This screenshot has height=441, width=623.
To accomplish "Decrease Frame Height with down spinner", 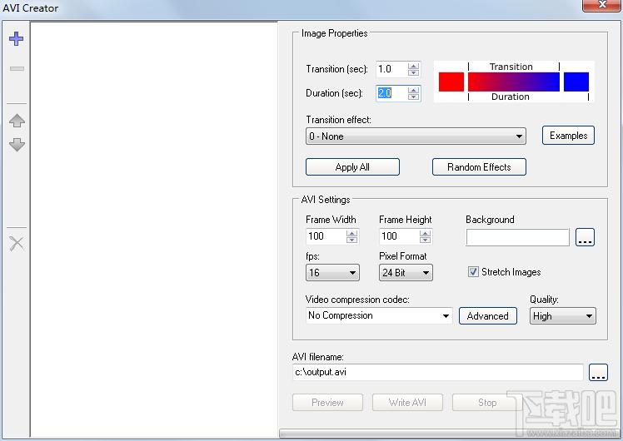I will pos(425,240).
